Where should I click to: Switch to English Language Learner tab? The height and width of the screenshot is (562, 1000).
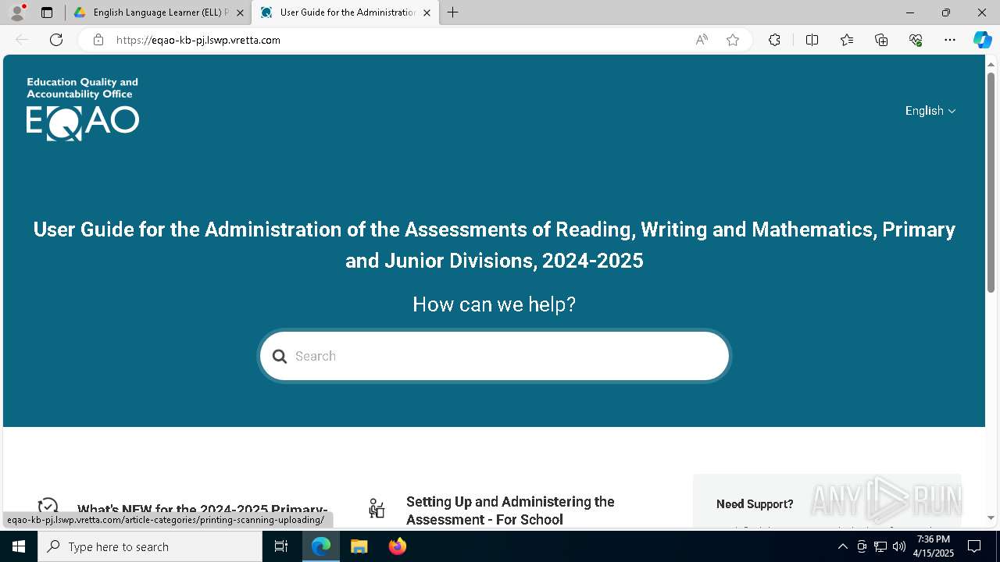pos(159,12)
